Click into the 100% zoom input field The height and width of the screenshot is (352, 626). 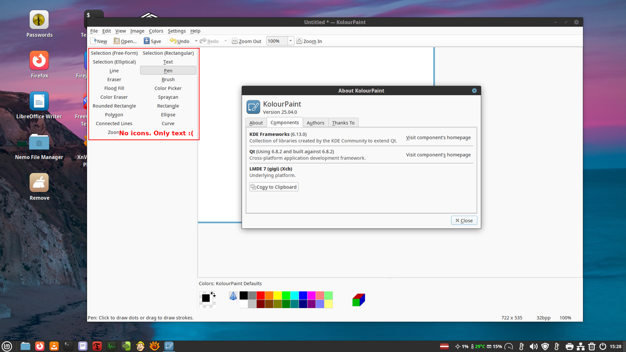point(277,41)
